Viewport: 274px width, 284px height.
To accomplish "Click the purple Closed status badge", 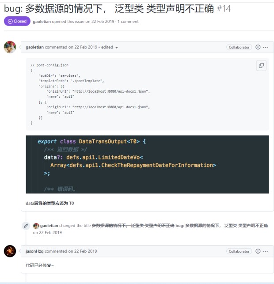I will click(17, 21).
